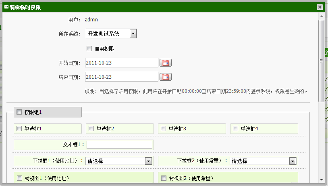This screenshot has height=186, width=328.
Task: Click the 编辑临时权限 title text
Action: [25, 7]
